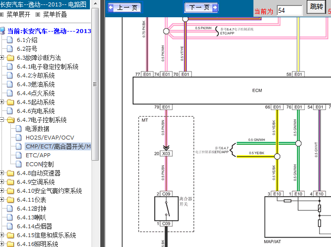Click the folder icon of 6.4.9空调系统
Screen dimensions: 331x247
10,182
